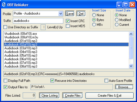The width and height of the screenshot is (137, 102).
Task: Click the P:\Work\ output path field
Action: [x=72, y=87]
